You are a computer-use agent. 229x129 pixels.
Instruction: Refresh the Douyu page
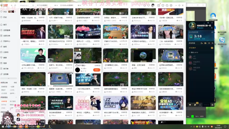(15, 5)
